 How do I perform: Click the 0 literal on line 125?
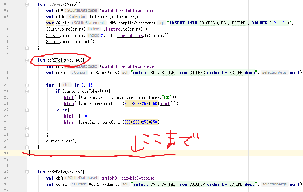pyautogui.click(x=86, y=116)
